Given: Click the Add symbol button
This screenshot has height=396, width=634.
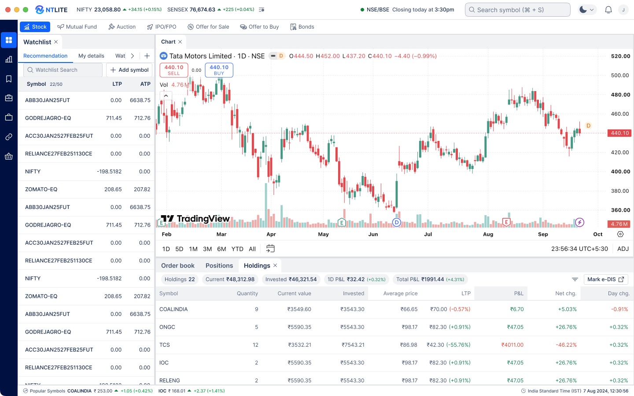Looking at the screenshot, I should (x=129, y=70).
